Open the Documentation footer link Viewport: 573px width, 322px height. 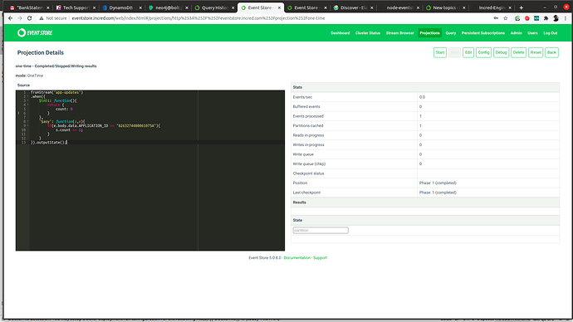pos(296,258)
